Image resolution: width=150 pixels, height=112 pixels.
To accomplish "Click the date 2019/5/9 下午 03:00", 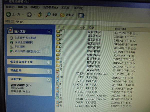I will click(124, 52).
